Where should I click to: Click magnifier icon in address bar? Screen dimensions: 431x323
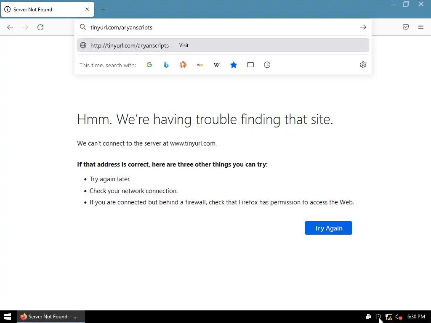pos(83,27)
